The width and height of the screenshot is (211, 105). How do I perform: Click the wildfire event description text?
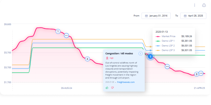(x=122, y=70)
